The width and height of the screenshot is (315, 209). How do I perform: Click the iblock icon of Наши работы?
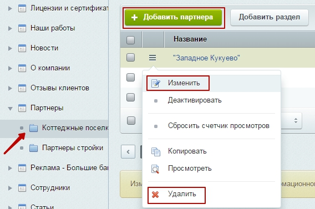click(22, 28)
